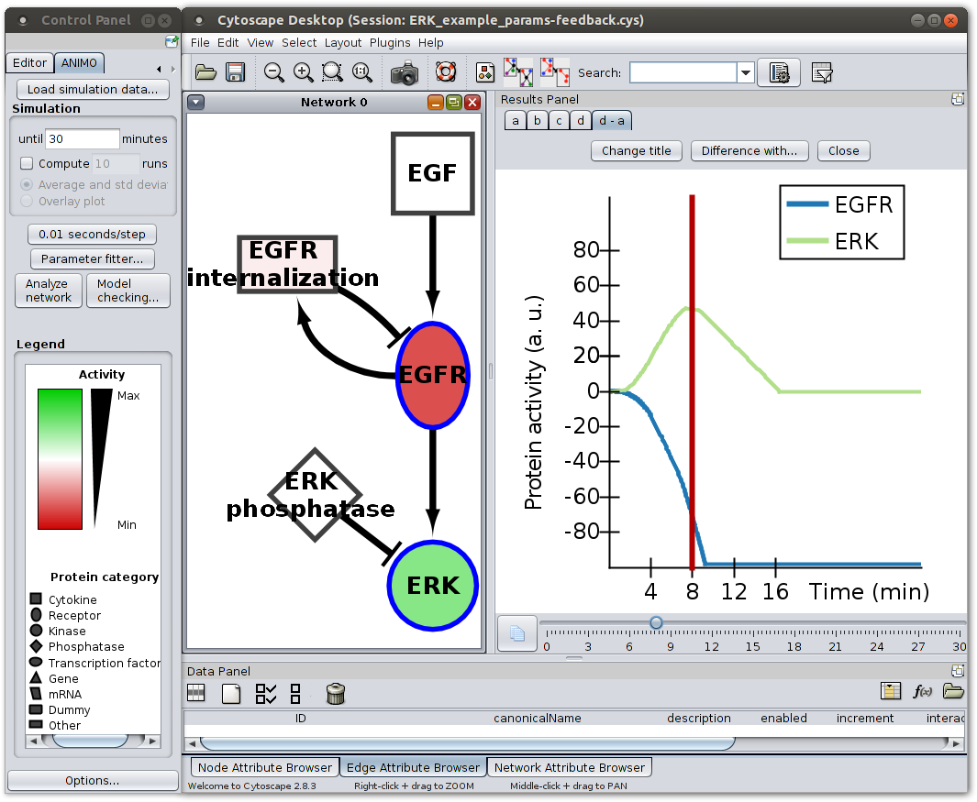Select Average and std deviation radio option
The height and width of the screenshot is (802, 977).
[x=27, y=184]
